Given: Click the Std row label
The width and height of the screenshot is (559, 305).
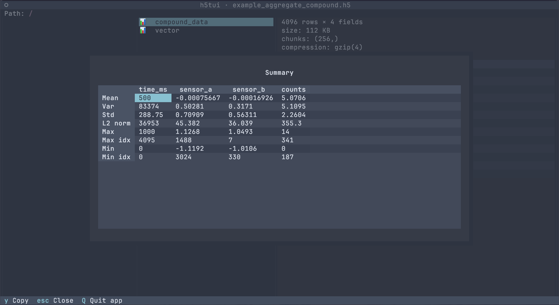Looking at the screenshot, I should click(x=108, y=115).
